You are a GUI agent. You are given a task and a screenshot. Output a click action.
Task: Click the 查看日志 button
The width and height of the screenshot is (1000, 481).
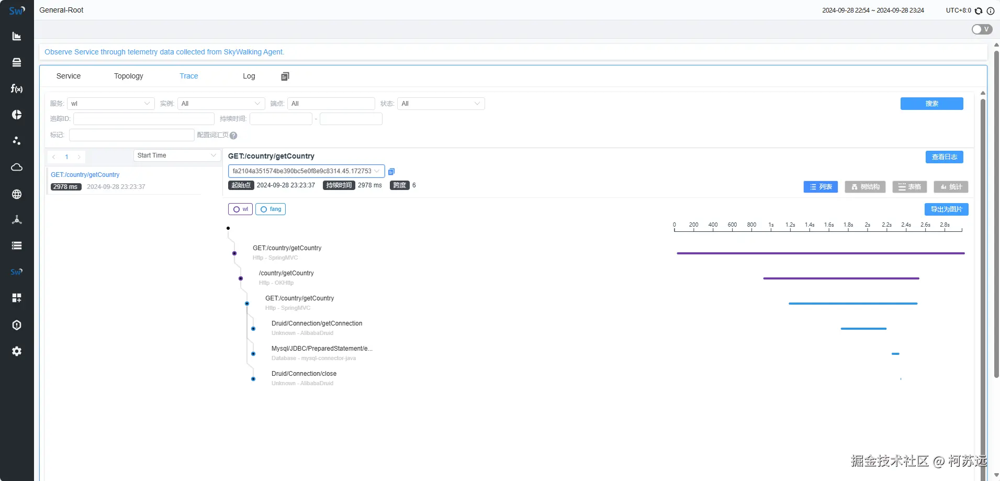point(945,157)
